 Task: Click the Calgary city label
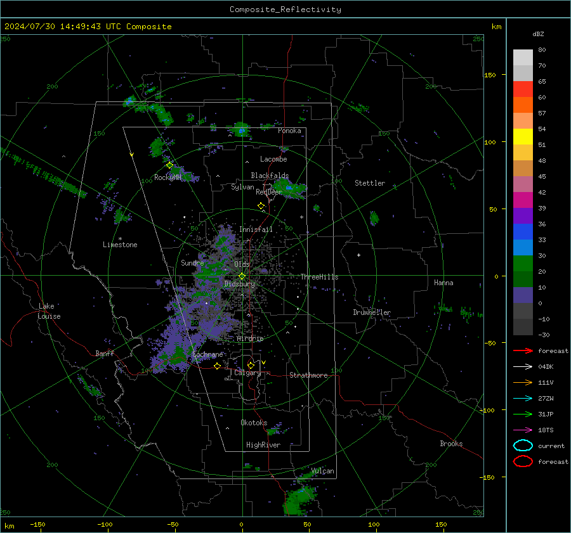(x=247, y=373)
